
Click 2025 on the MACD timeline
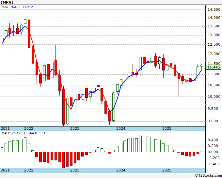click(x=167, y=170)
